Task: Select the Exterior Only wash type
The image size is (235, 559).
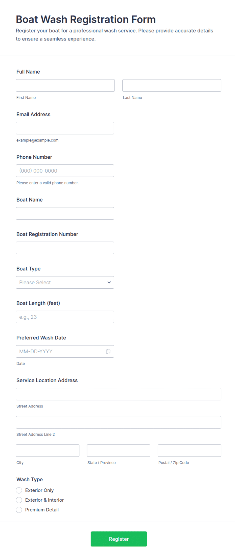Action: click(19, 490)
